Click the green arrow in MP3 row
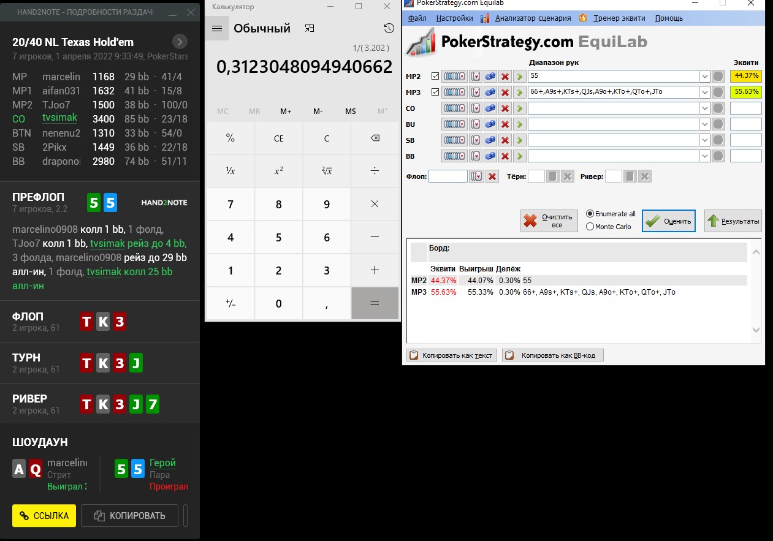Screen dimensions: 773x541 click(519, 92)
